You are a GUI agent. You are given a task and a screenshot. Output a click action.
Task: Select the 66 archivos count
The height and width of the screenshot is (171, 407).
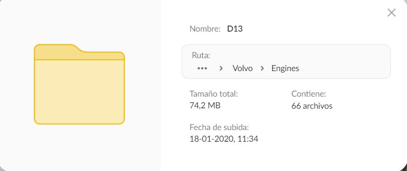(x=312, y=106)
